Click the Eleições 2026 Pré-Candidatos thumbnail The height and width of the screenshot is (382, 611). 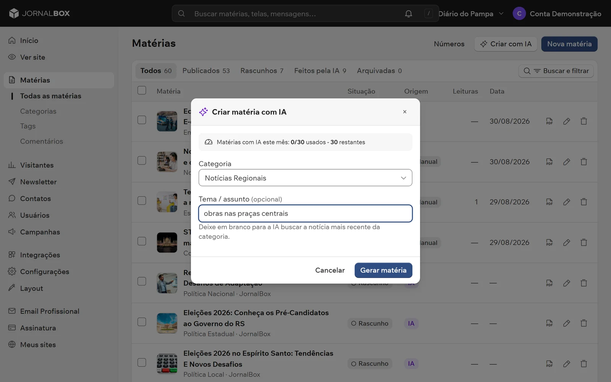pos(167,323)
